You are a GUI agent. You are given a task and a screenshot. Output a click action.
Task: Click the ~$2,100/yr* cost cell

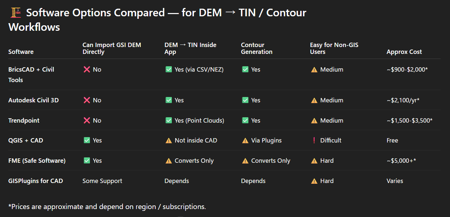(x=403, y=100)
